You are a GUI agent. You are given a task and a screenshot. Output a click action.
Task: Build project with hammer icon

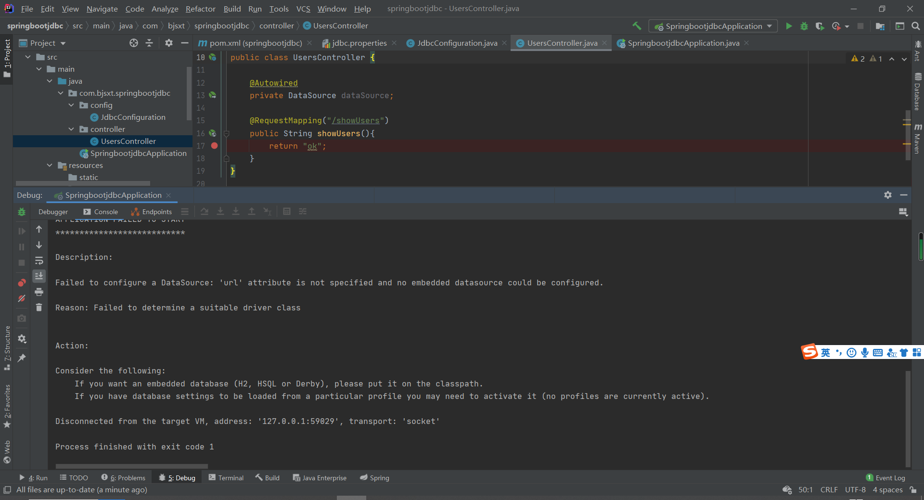tap(637, 26)
